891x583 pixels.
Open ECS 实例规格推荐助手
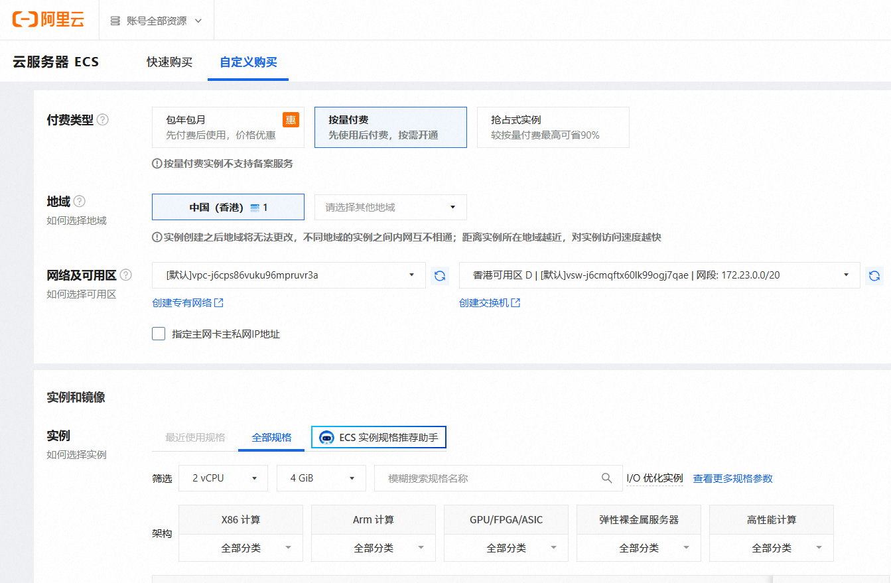click(379, 438)
